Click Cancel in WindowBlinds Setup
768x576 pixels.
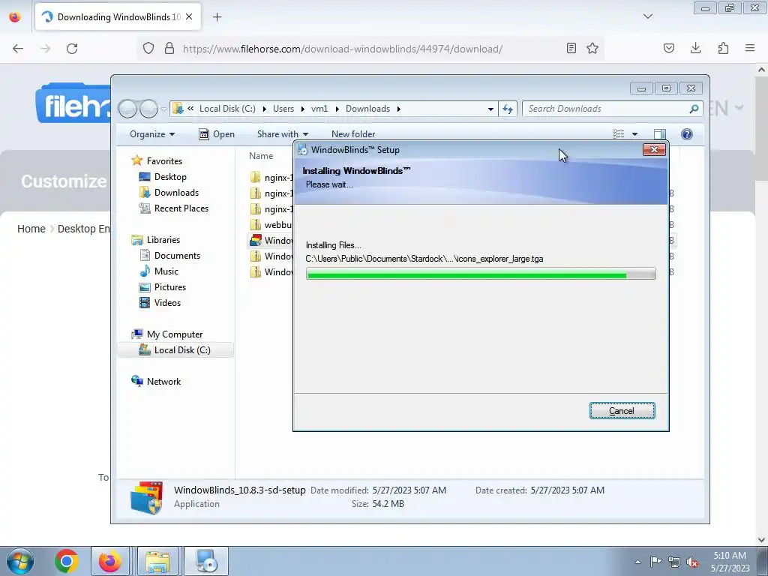pos(622,410)
